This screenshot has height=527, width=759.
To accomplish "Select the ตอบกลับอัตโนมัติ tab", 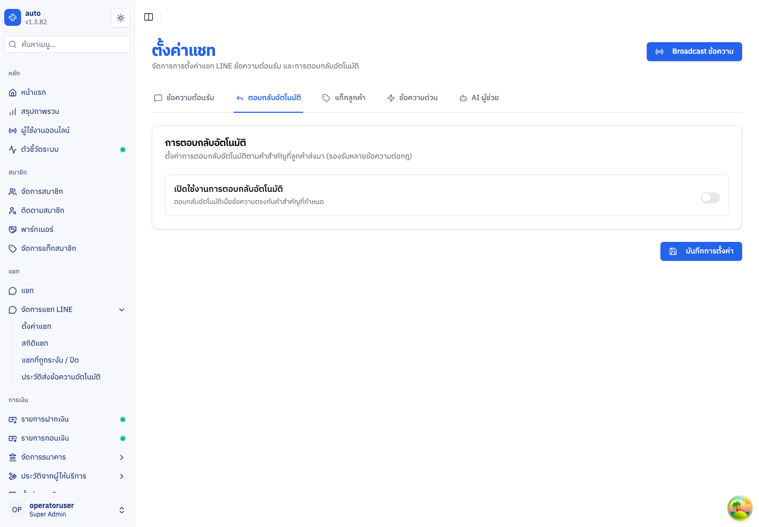I will click(268, 98).
